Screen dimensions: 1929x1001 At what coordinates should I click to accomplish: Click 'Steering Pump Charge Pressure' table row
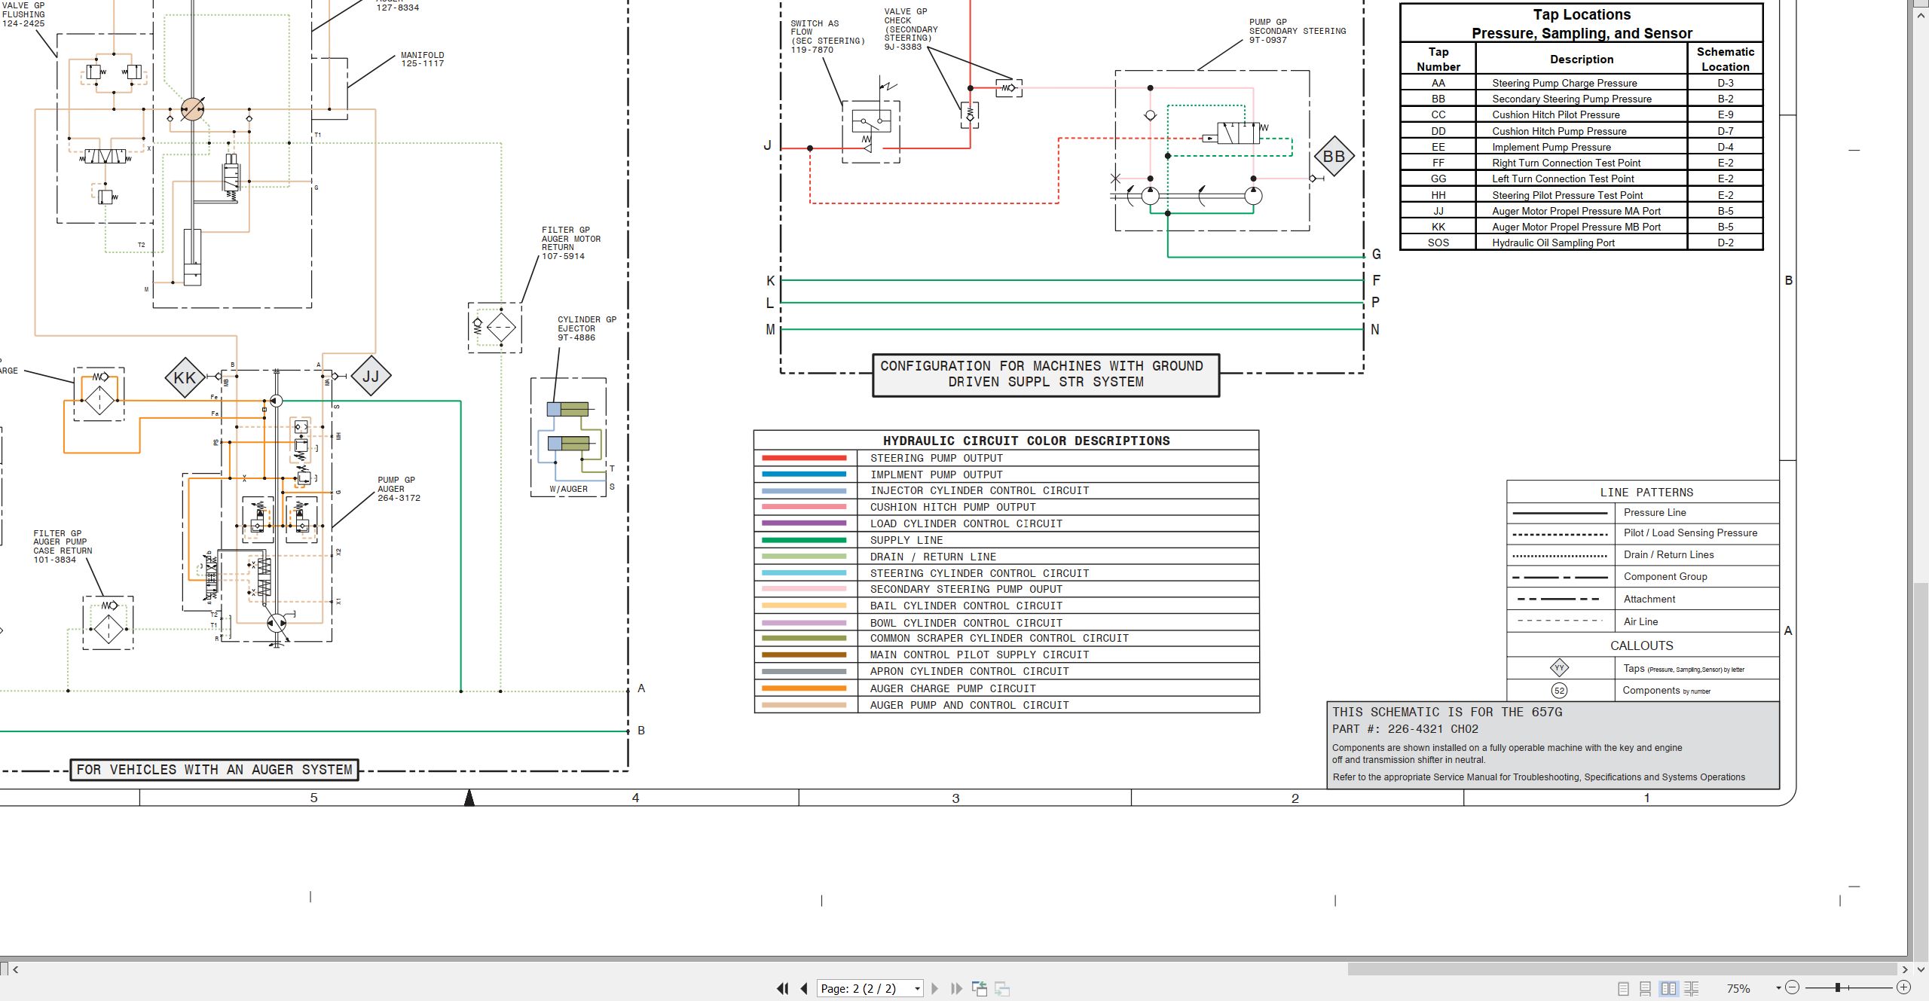click(1581, 83)
